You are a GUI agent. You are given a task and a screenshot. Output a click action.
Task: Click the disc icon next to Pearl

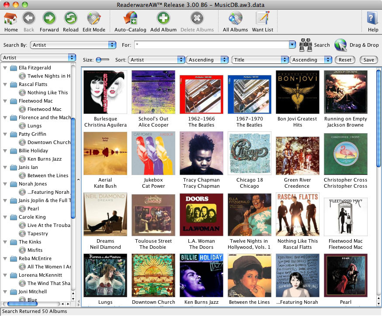[x=22, y=209]
